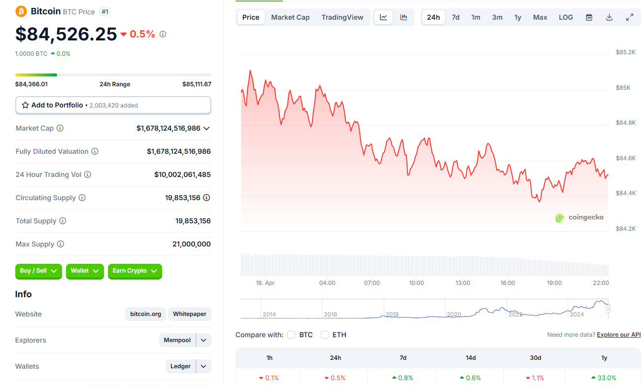The image size is (644, 386).
Task: Select the 7d time range
Action: 456,17
